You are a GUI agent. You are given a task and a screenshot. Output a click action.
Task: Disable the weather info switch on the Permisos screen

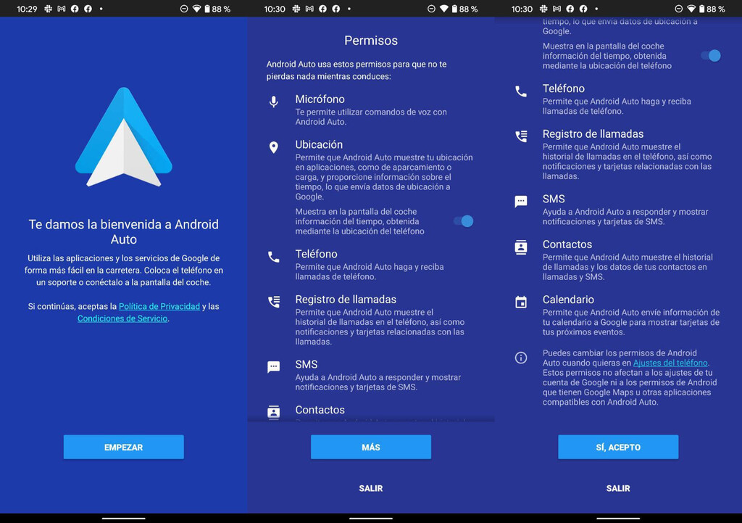pos(464,221)
